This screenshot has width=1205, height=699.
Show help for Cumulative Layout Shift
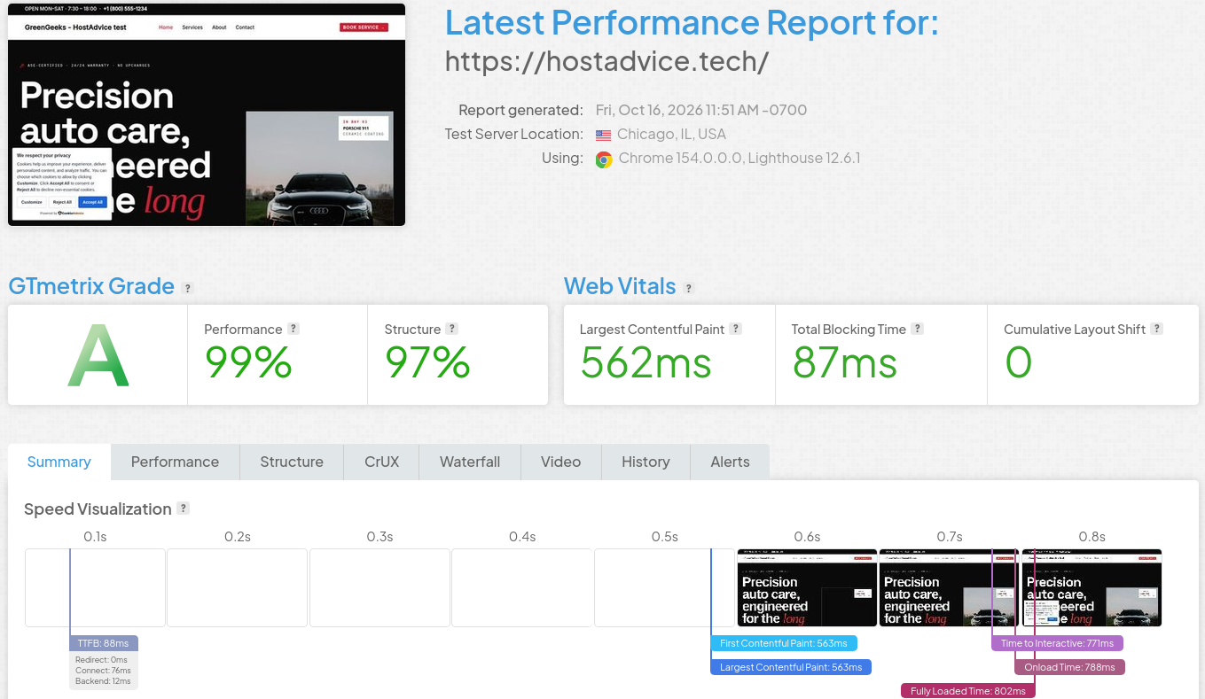point(1157,329)
